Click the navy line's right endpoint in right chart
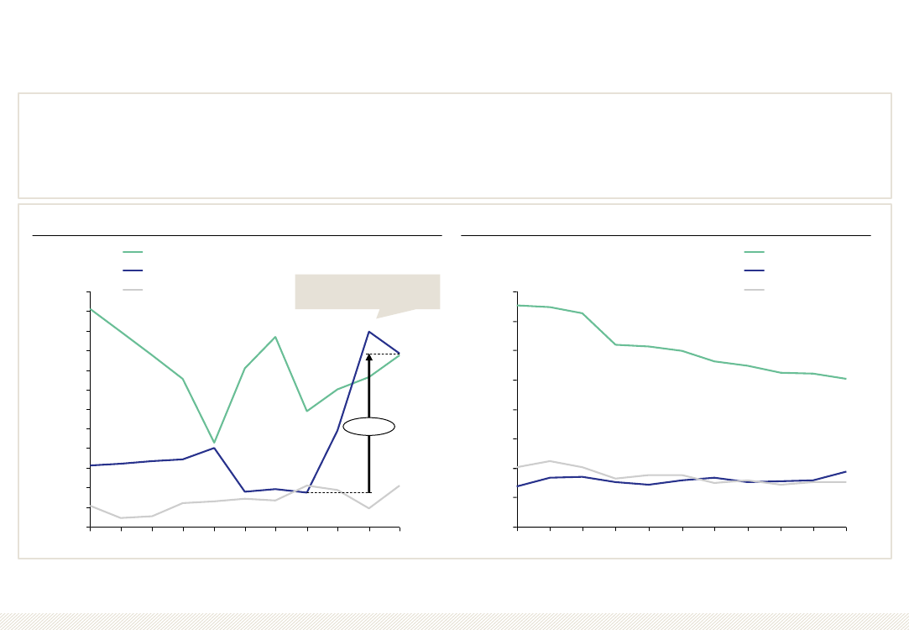The height and width of the screenshot is (630, 909). (x=846, y=471)
